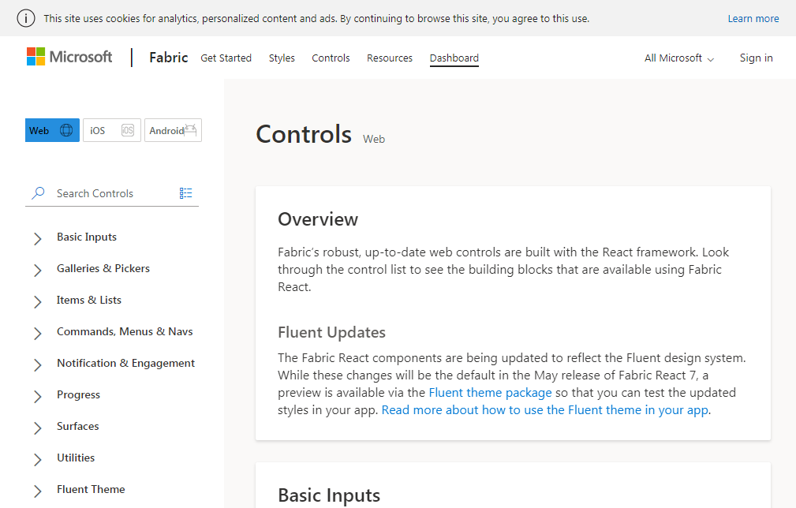
Task: Expand Notification & Engagement chevron
Action: [x=38, y=364]
